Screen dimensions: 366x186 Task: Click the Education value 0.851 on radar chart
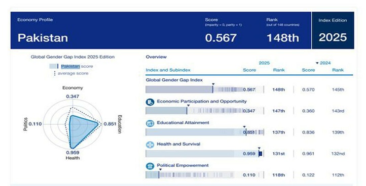110,124
